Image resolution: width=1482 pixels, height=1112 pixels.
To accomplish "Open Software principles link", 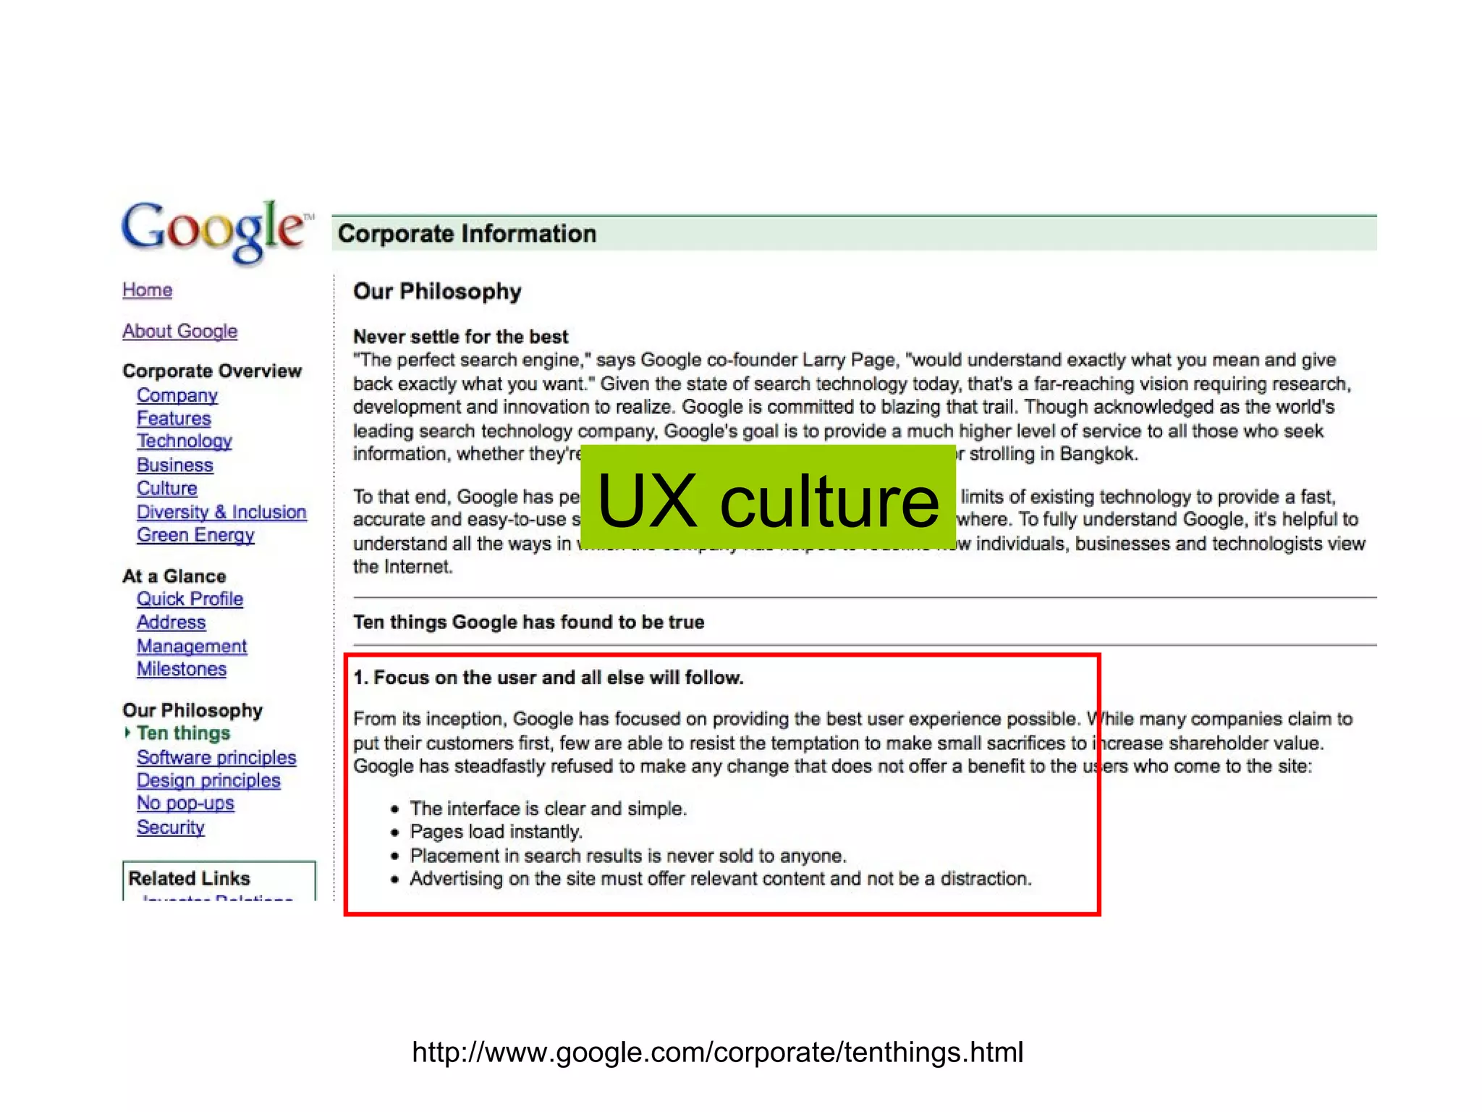I will (x=216, y=757).
